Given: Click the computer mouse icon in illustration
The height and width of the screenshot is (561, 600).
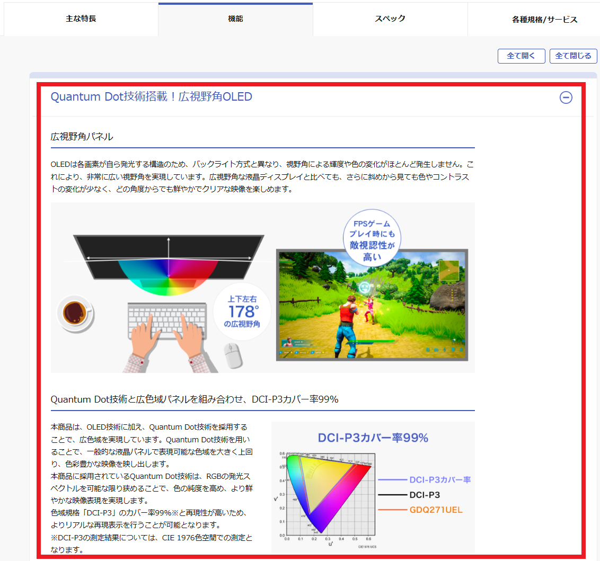Looking at the screenshot, I should coord(232,354).
